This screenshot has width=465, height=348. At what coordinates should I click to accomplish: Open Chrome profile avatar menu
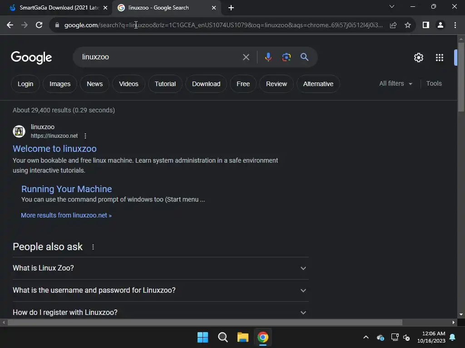tap(440, 25)
